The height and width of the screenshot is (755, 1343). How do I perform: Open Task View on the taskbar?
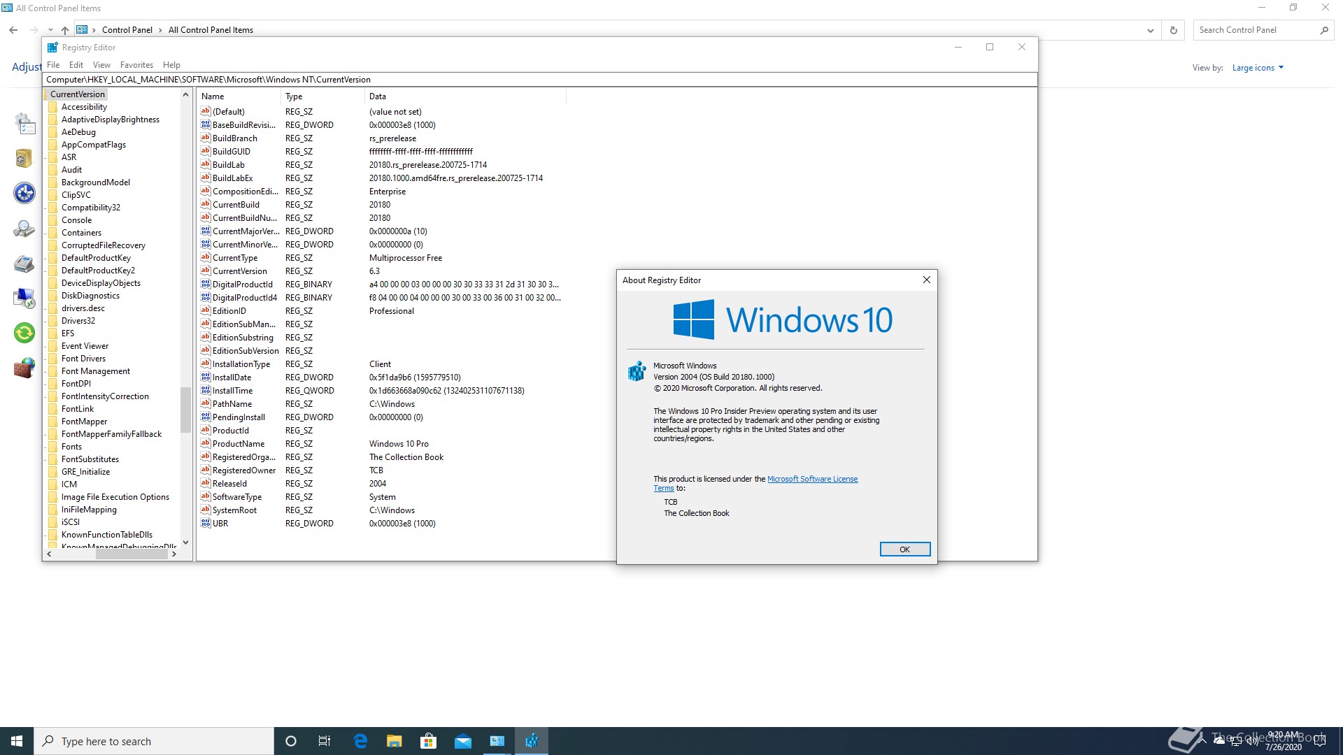click(x=325, y=741)
